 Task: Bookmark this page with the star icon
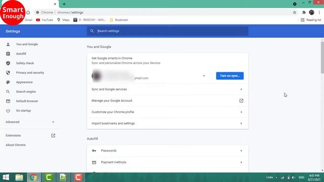pos(295,12)
